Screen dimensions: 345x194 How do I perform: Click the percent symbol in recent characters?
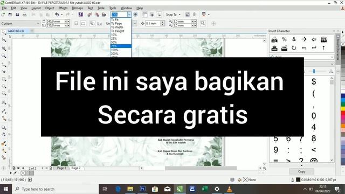pos(284,39)
